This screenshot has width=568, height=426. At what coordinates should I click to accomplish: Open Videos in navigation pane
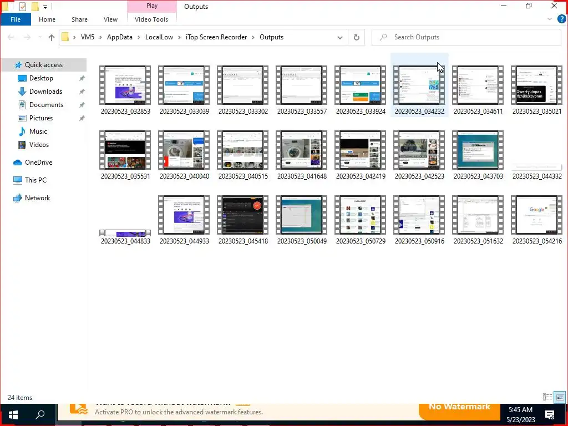pos(39,145)
